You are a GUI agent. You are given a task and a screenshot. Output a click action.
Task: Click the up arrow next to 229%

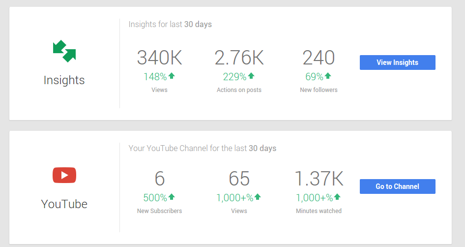pyautogui.click(x=251, y=76)
